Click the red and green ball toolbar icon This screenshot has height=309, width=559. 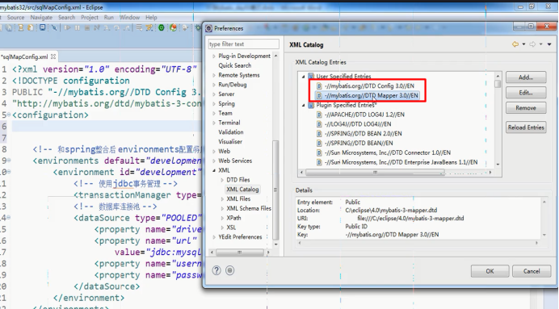[x=173, y=27]
